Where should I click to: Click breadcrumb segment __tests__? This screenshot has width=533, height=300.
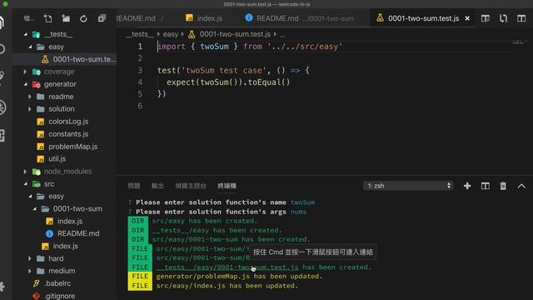[x=139, y=34]
